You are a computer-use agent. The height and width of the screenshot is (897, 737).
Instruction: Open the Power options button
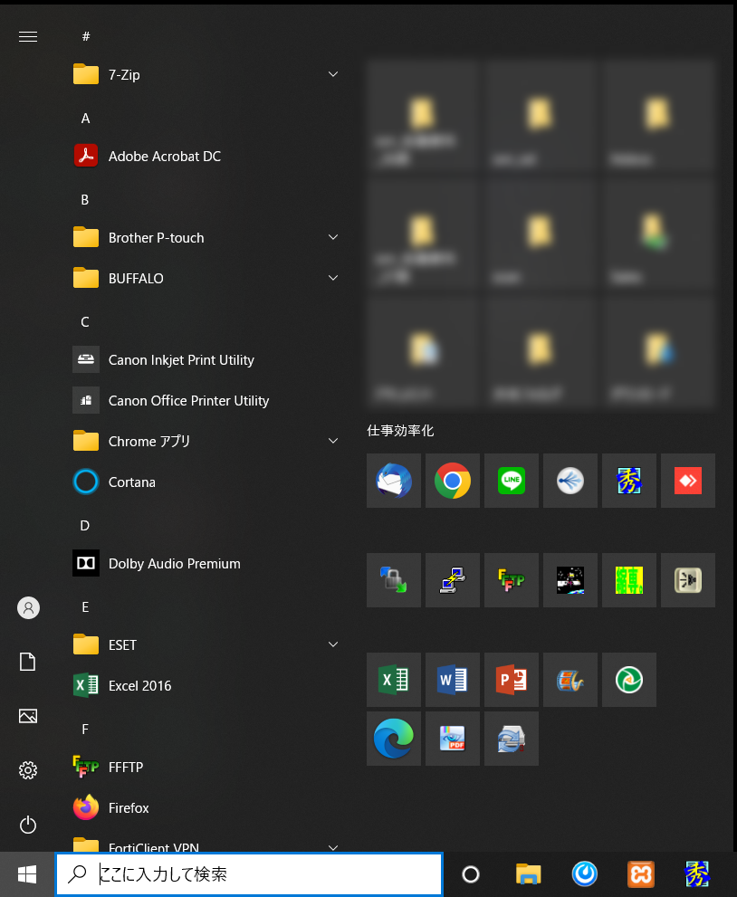pyautogui.click(x=28, y=825)
